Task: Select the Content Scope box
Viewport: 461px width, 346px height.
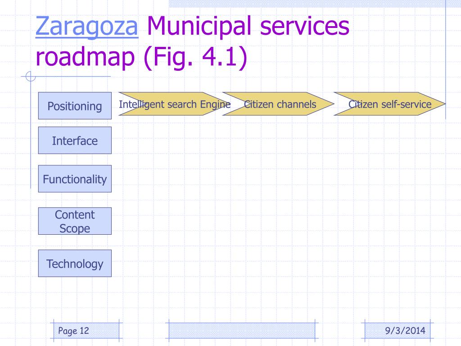Action: (x=75, y=221)
